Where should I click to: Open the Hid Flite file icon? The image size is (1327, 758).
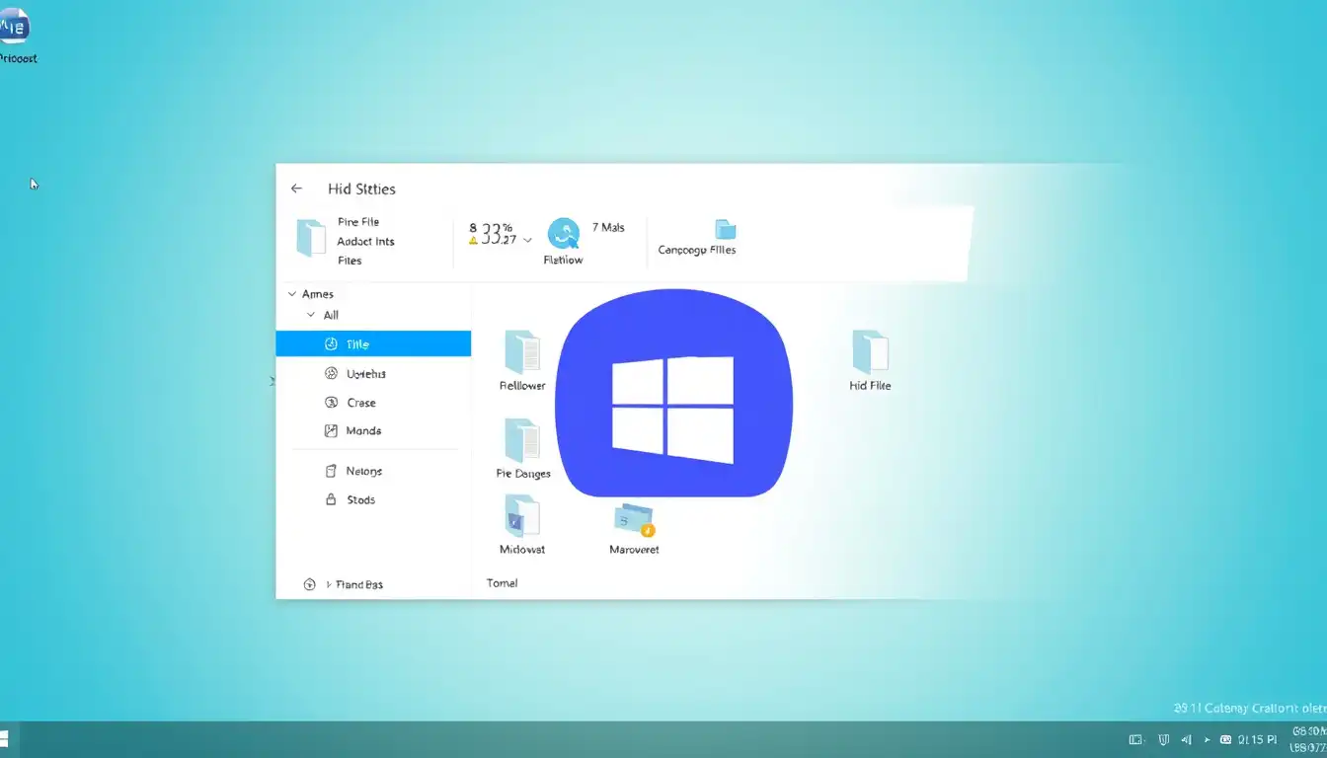click(x=870, y=351)
